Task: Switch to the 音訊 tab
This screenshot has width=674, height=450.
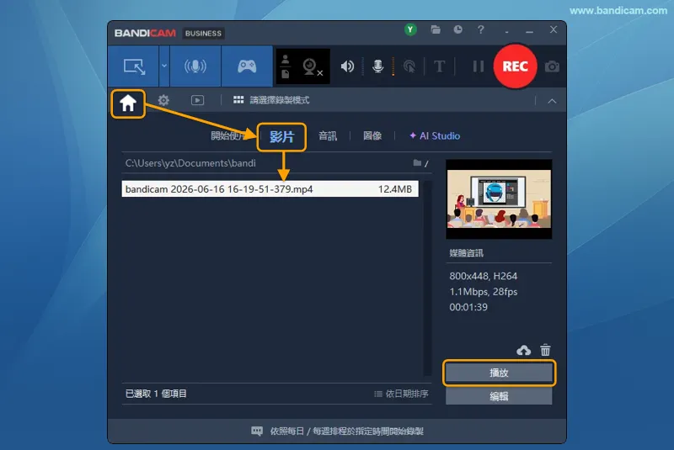Action: [328, 136]
